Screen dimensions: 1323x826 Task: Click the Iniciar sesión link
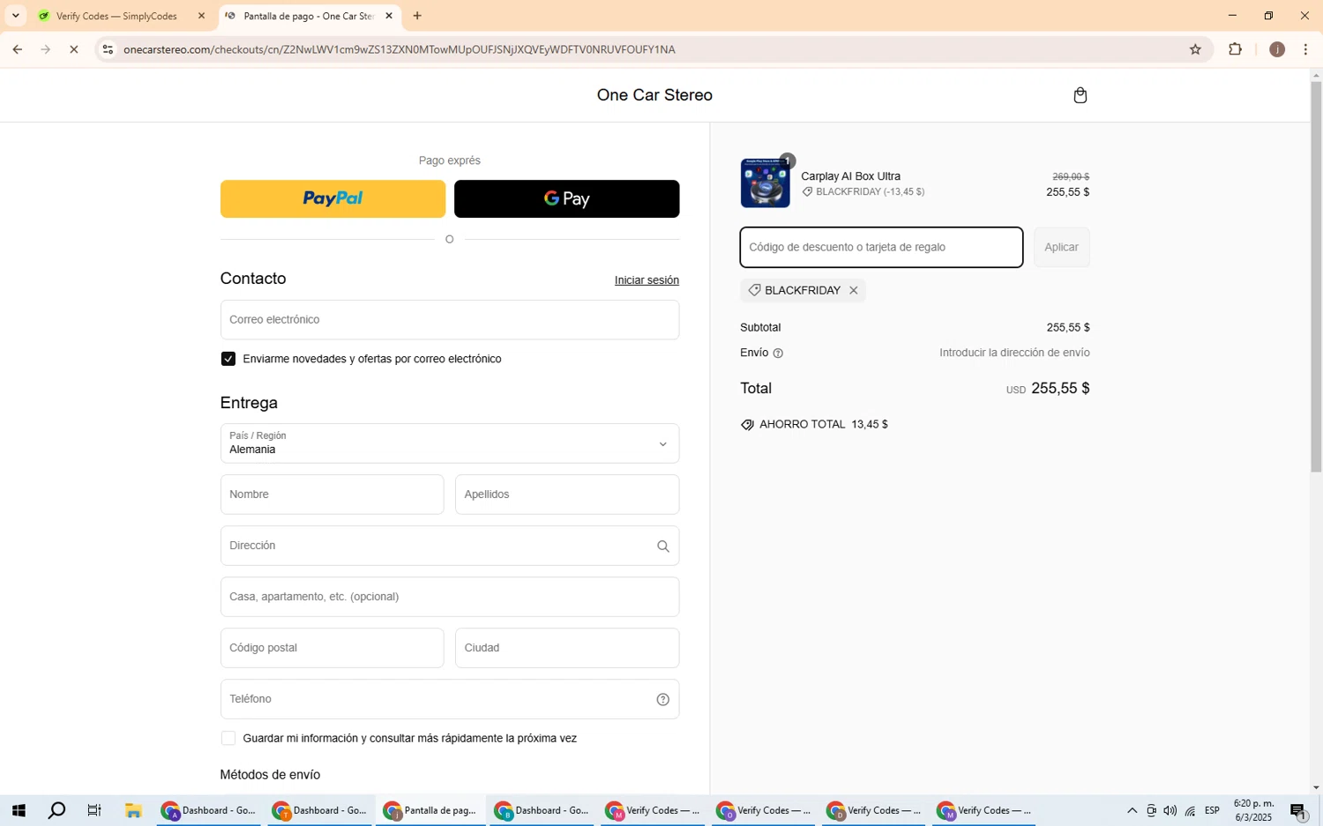647,280
